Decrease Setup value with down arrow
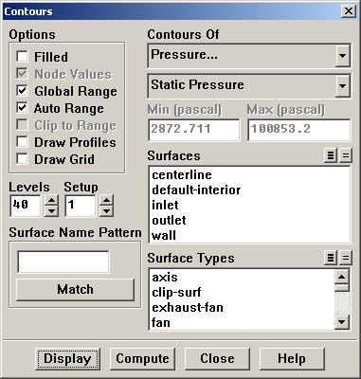Viewport: 361px width, 379px height. (106, 211)
